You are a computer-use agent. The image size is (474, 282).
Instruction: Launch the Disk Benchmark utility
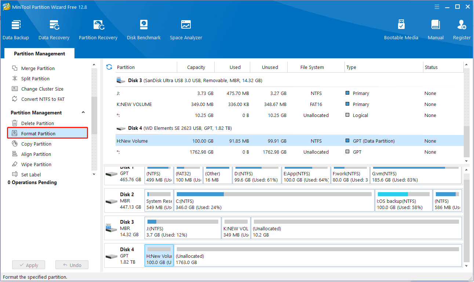(143, 29)
